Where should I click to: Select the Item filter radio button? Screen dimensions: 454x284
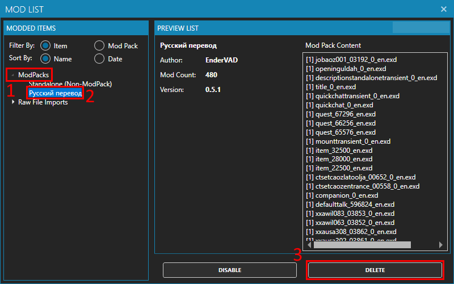tap(45, 46)
